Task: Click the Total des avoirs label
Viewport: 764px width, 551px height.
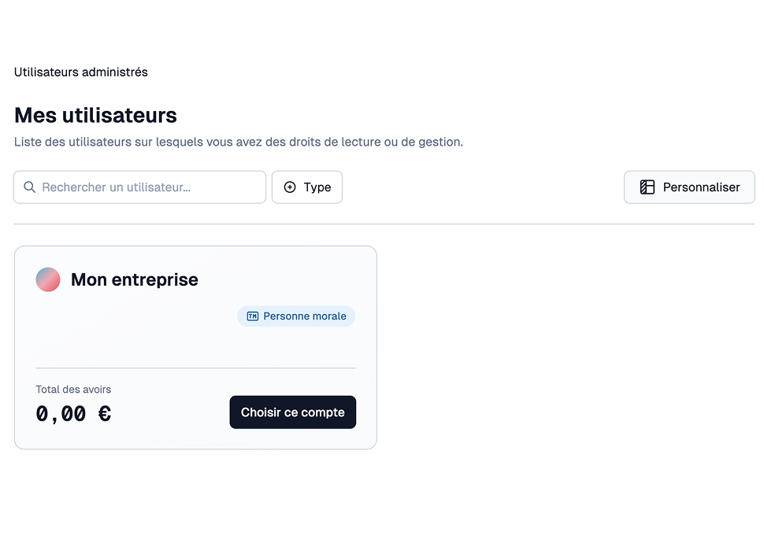Action: click(x=73, y=390)
